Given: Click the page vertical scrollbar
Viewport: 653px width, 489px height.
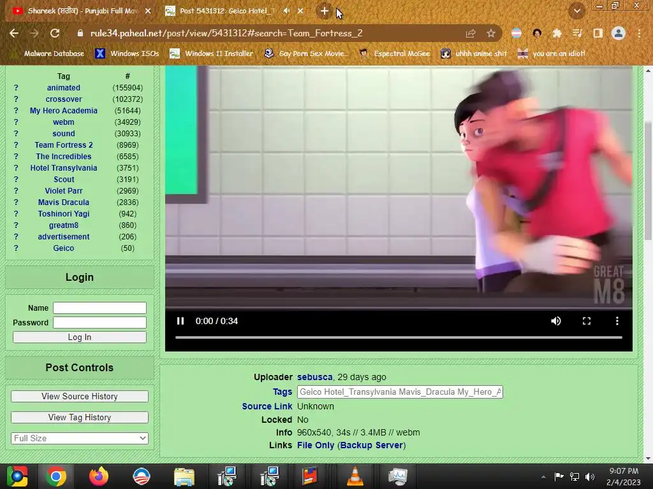Looking at the screenshot, I should click(x=648, y=181).
